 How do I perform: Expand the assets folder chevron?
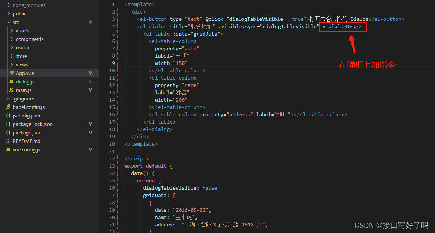click(12, 31)
